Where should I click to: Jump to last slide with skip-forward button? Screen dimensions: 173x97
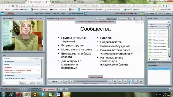(135, 81)
